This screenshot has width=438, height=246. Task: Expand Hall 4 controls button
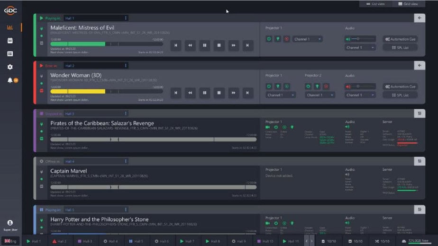coord(420,161)
